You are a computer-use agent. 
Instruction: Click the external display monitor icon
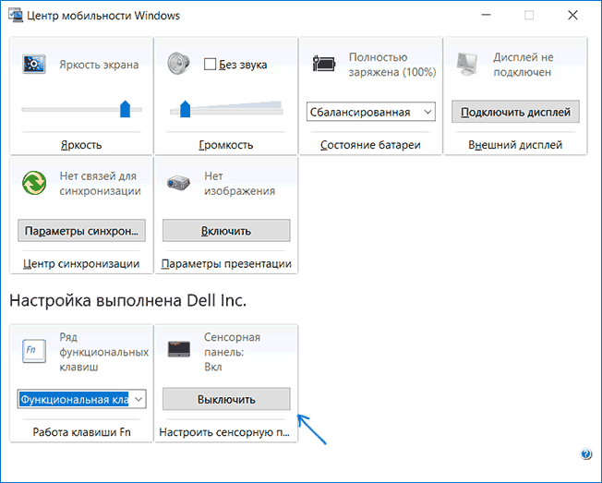point(468,65)
